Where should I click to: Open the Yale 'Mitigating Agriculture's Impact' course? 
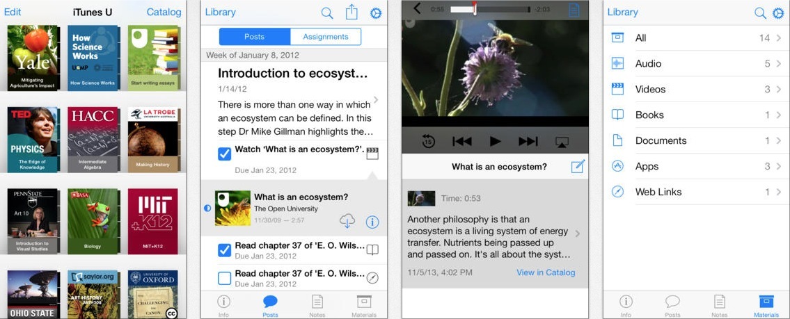[x=33, y=58]
